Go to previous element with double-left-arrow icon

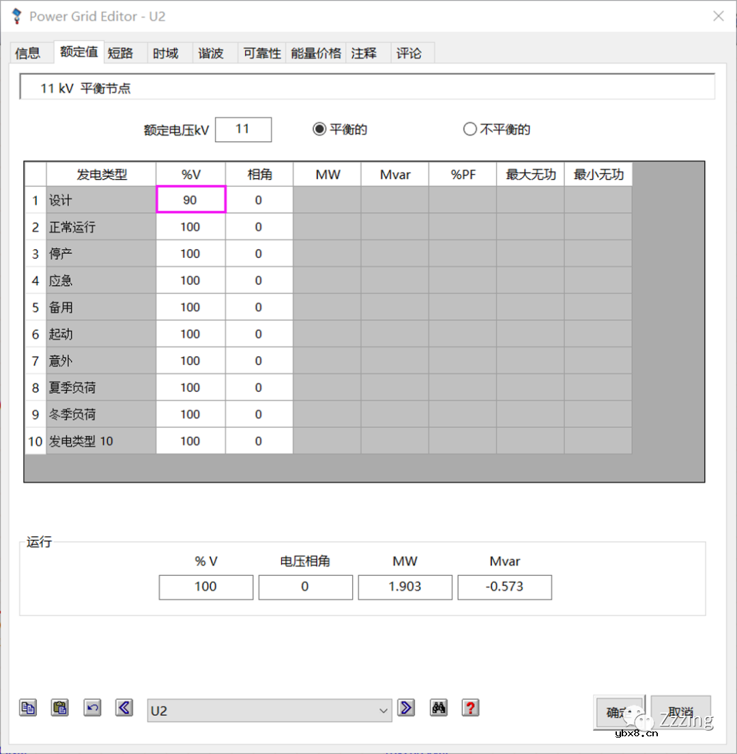click(x=124, y=708)
